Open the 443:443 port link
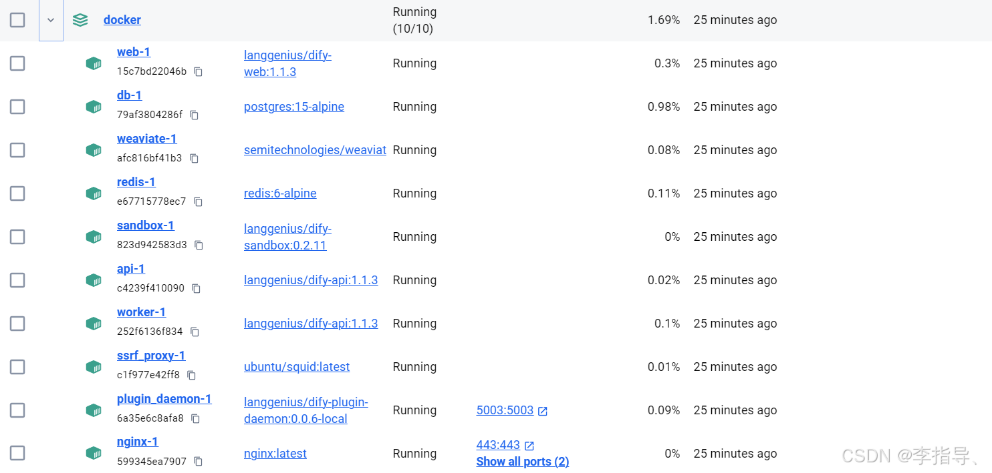Screen dimensions: 992x473 pos(498,445)
